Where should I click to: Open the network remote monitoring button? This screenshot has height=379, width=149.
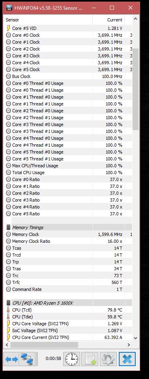27,359
